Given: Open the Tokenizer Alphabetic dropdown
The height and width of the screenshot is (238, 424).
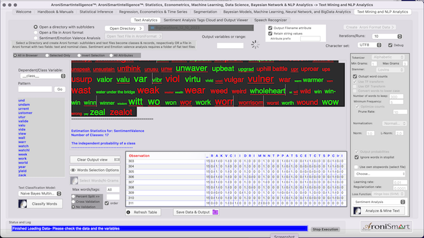Looking at the screenshot, I should 388,57.
